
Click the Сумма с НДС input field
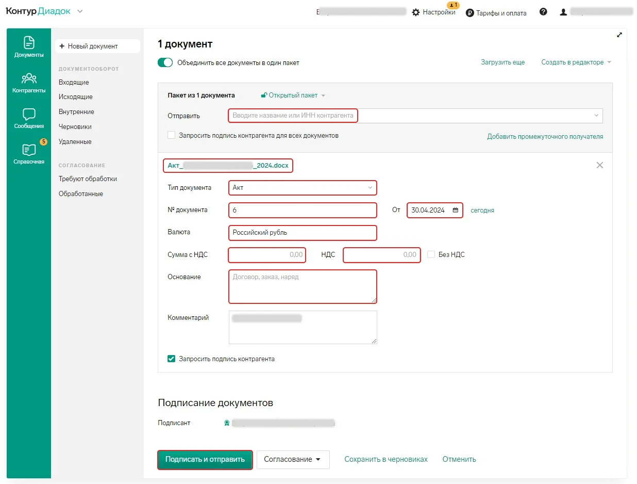267,255
